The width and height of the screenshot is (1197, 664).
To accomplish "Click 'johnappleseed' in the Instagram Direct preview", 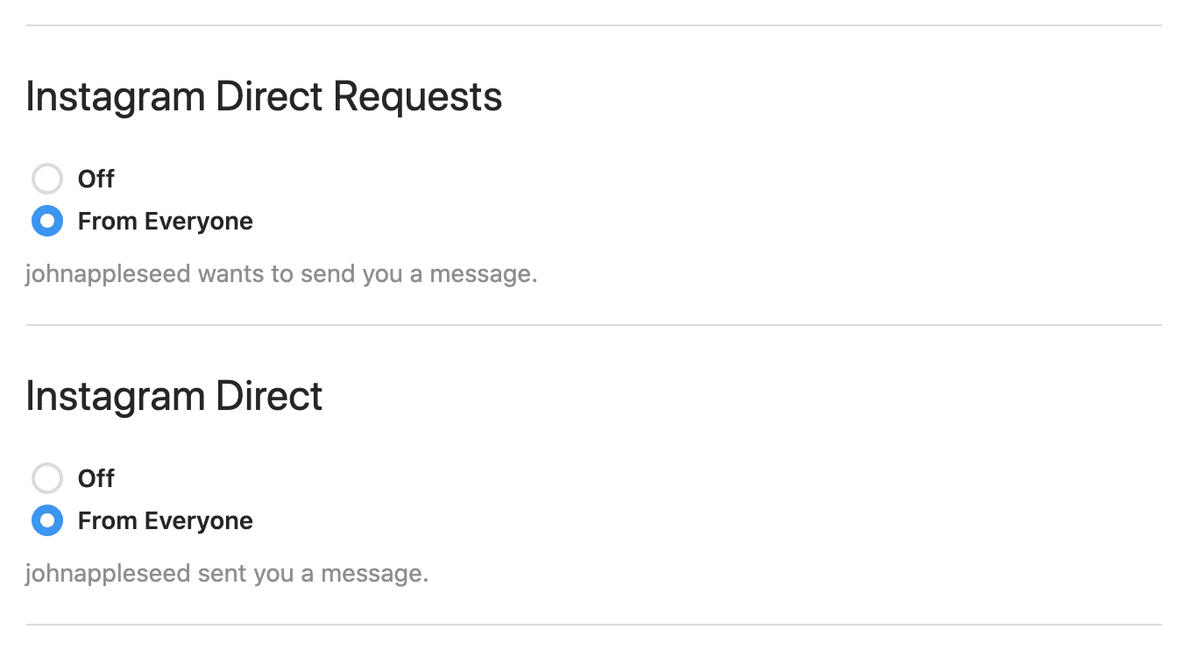I will (x=108, y=574).
